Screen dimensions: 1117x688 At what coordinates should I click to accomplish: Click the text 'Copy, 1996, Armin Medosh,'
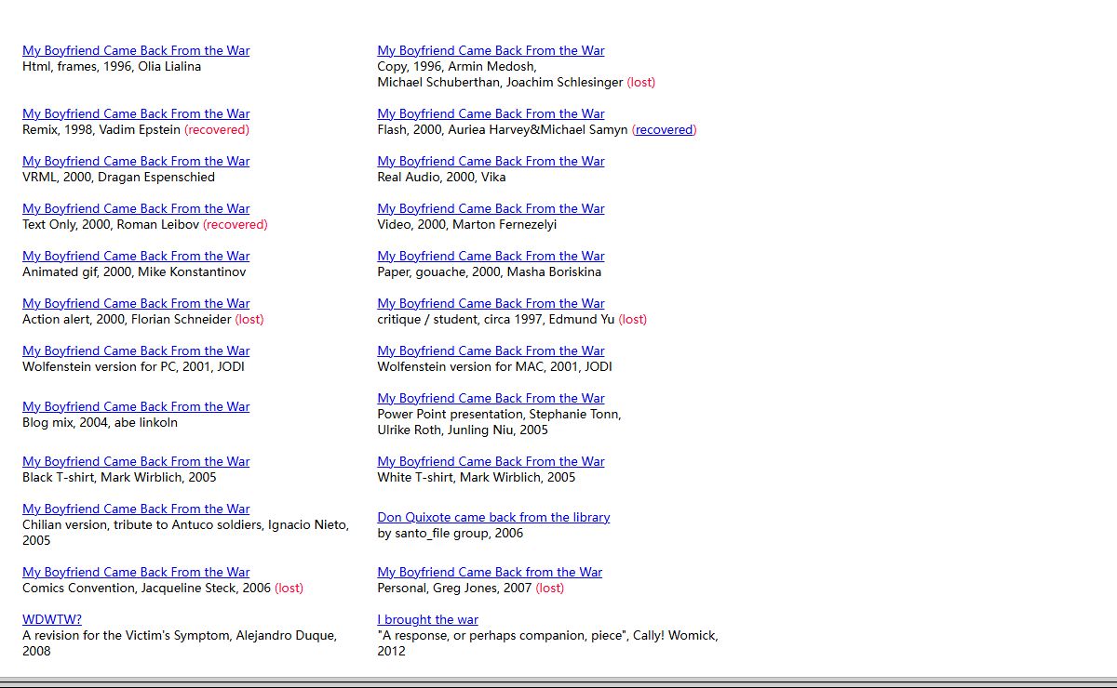click(457, 66)
